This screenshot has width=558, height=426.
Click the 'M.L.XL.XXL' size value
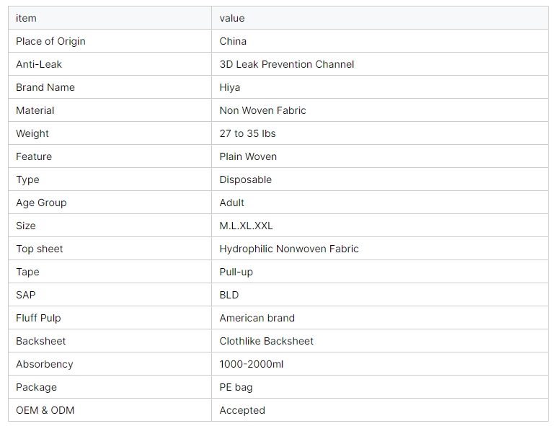point(246,226)
